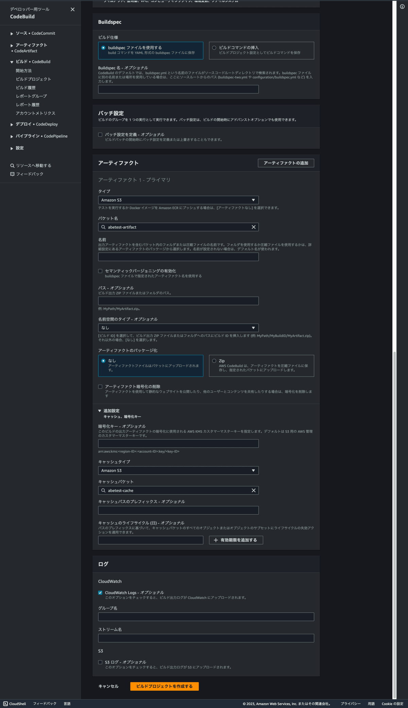Select buildspec ファイルを使用する radio option
The image size is (408, 708).
click(103, 48)
